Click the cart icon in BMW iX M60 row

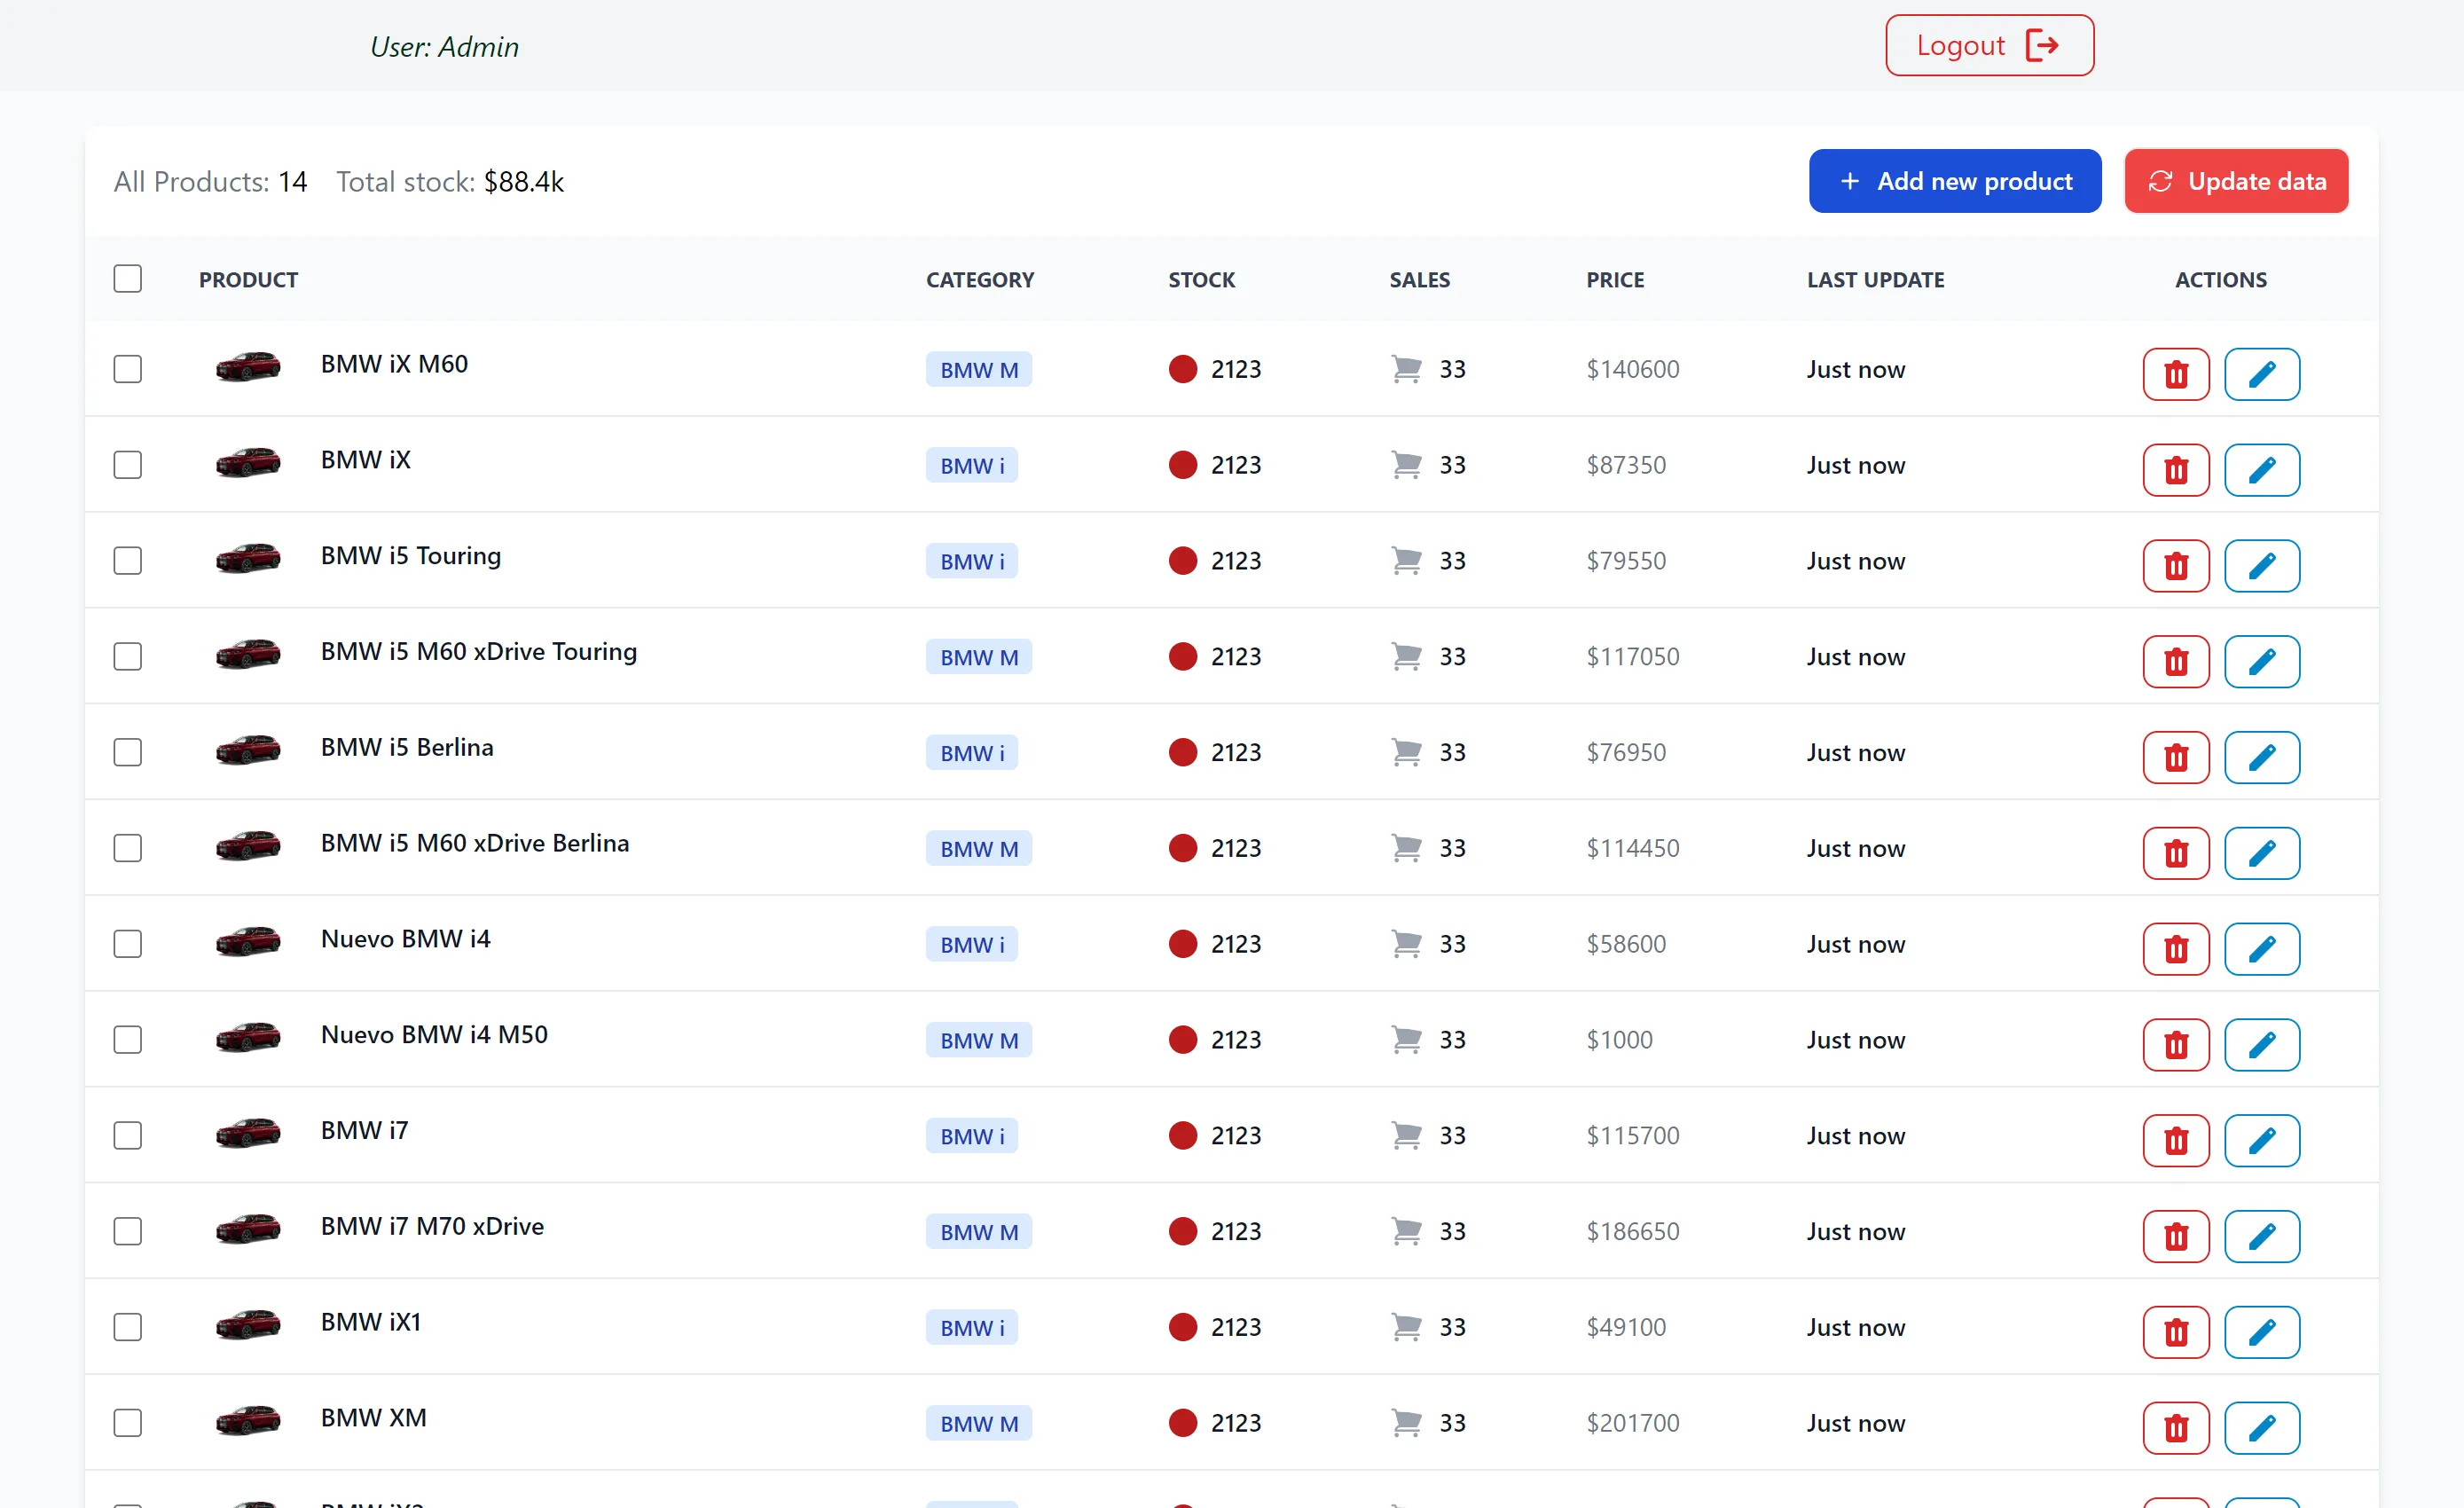tap(1406, 370)
